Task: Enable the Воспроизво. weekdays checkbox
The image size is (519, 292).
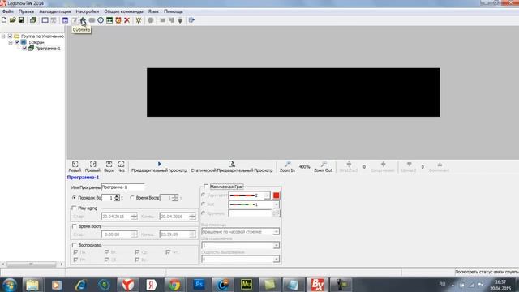Action: coord(74,245)
